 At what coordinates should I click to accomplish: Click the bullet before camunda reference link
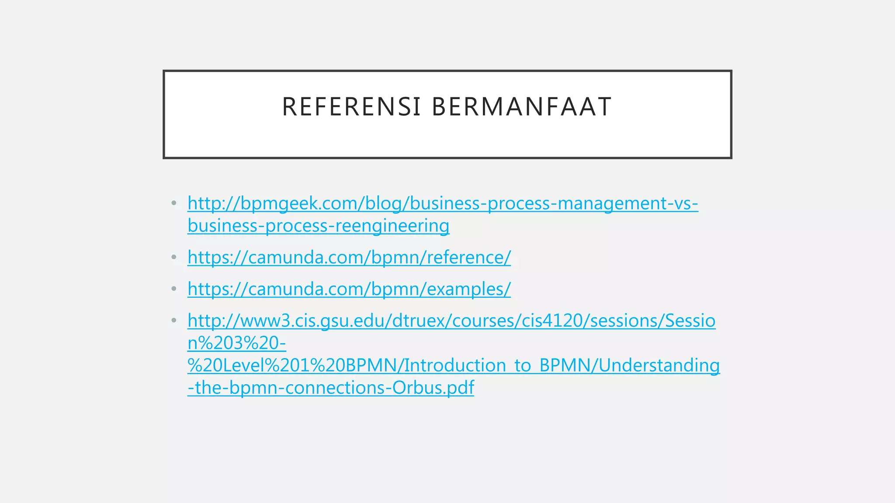point(174,257)
